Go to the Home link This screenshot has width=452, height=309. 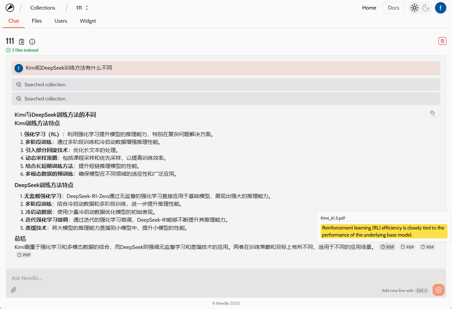(369, 8)
